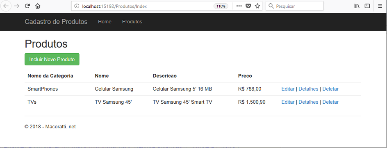Open the page actions three-dots menu
Screen dimensions: 387x148
click(239, 6)
